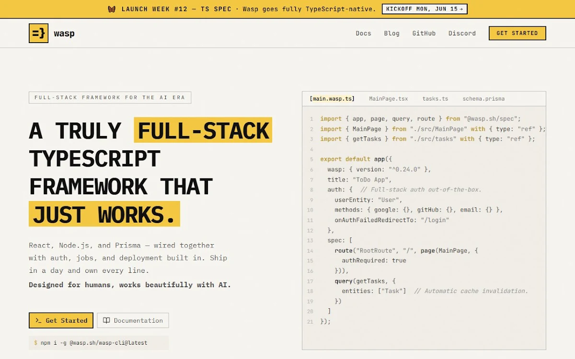The width and height of the screenshot is (575, 359).
Task: Click the "Full-stack auth out-of-the-box" comment
Action: (421, 190)
